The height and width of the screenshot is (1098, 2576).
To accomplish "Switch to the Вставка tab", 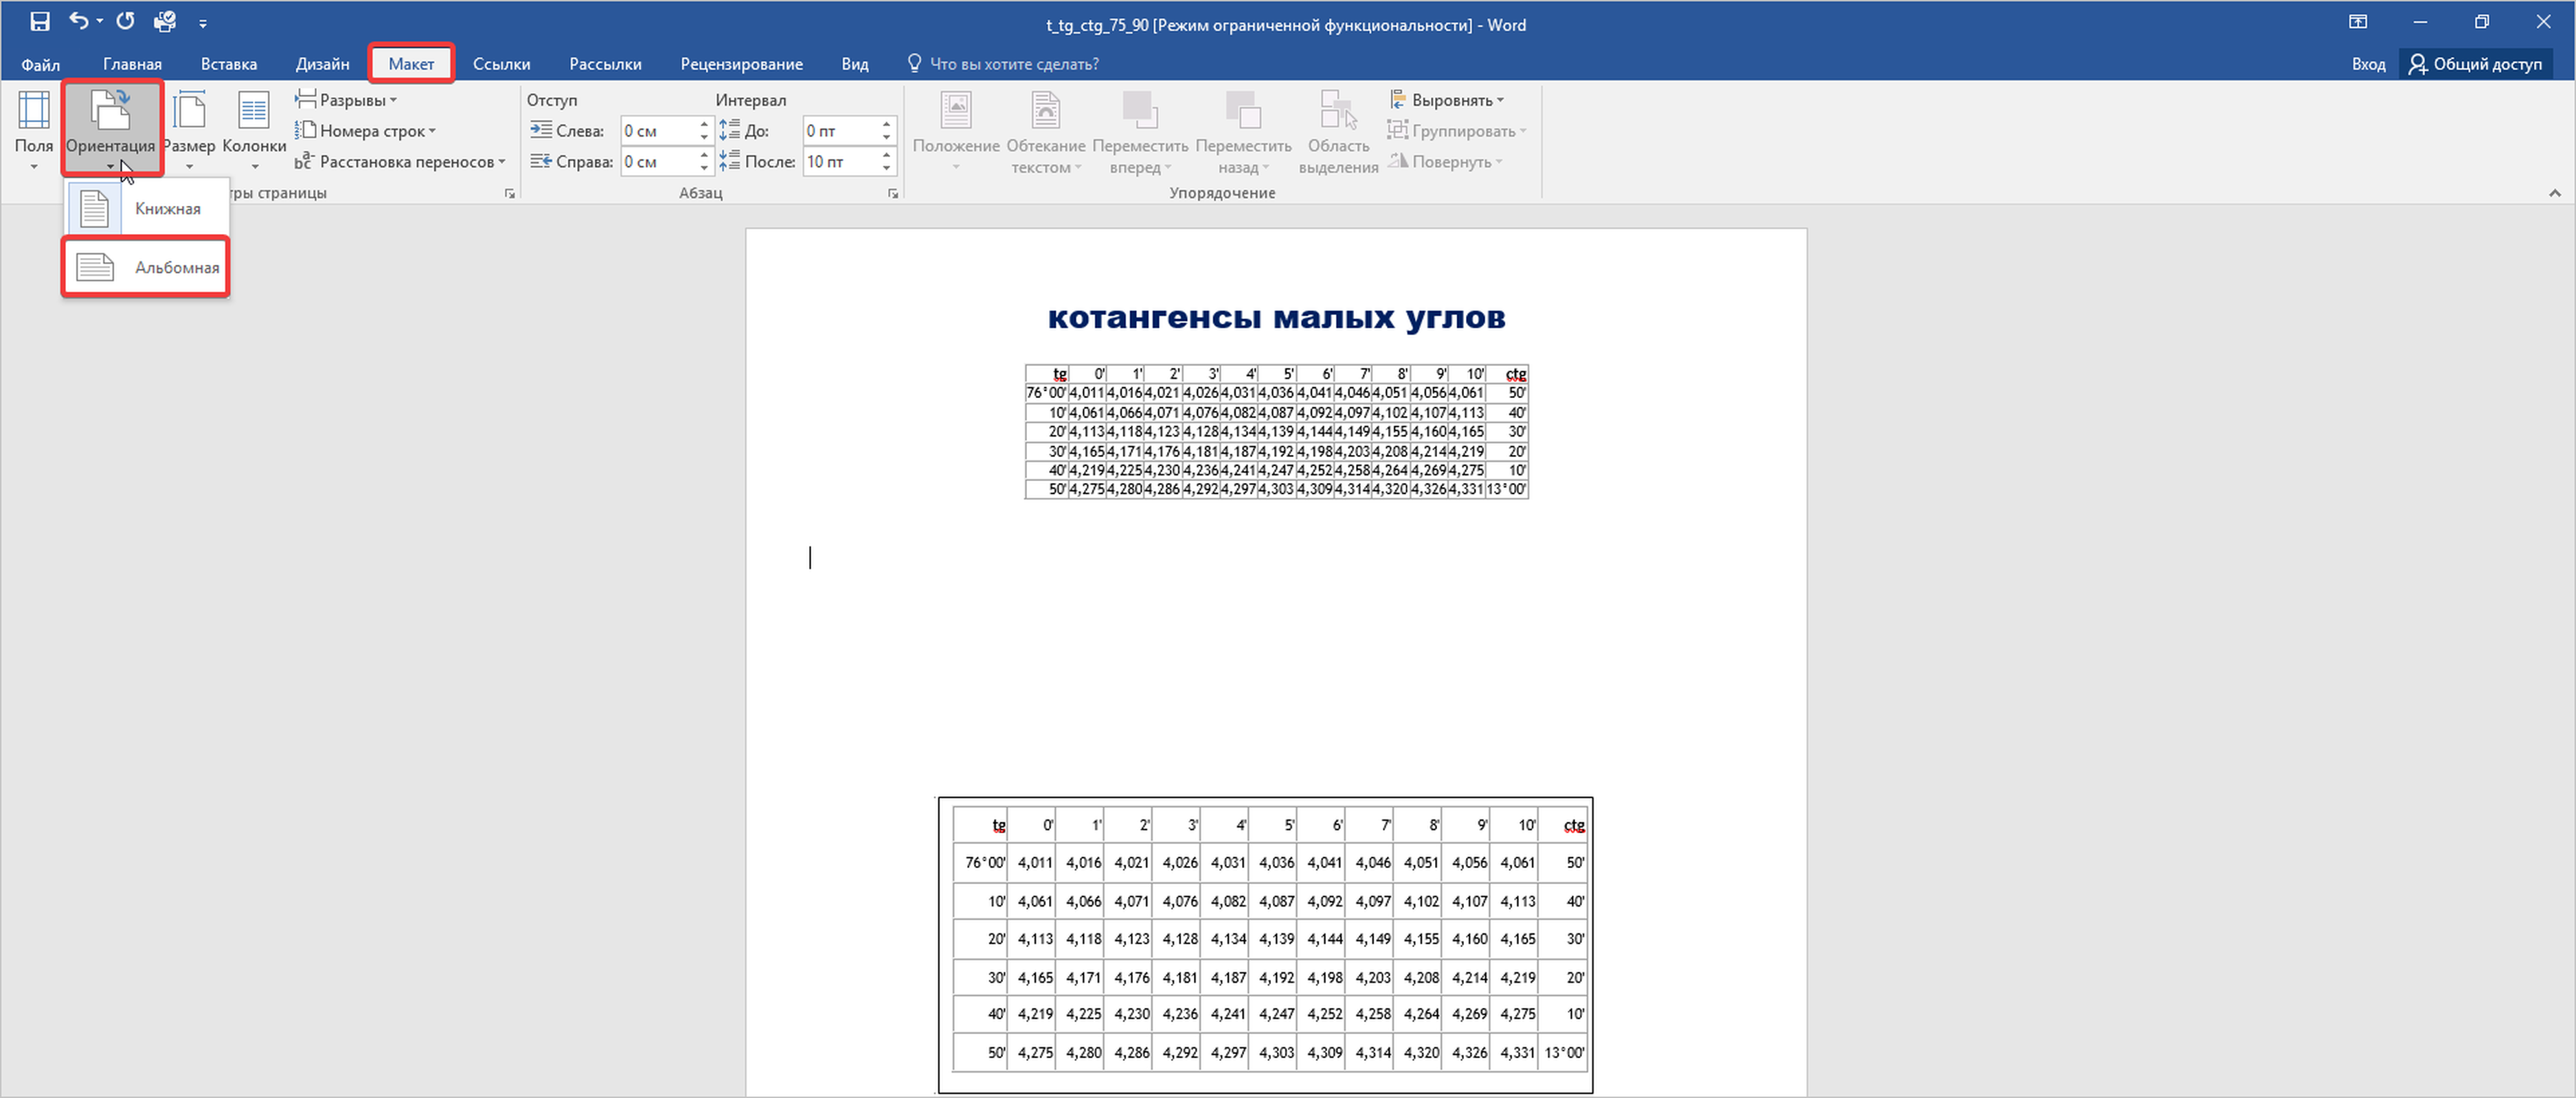I will point(228,64).
